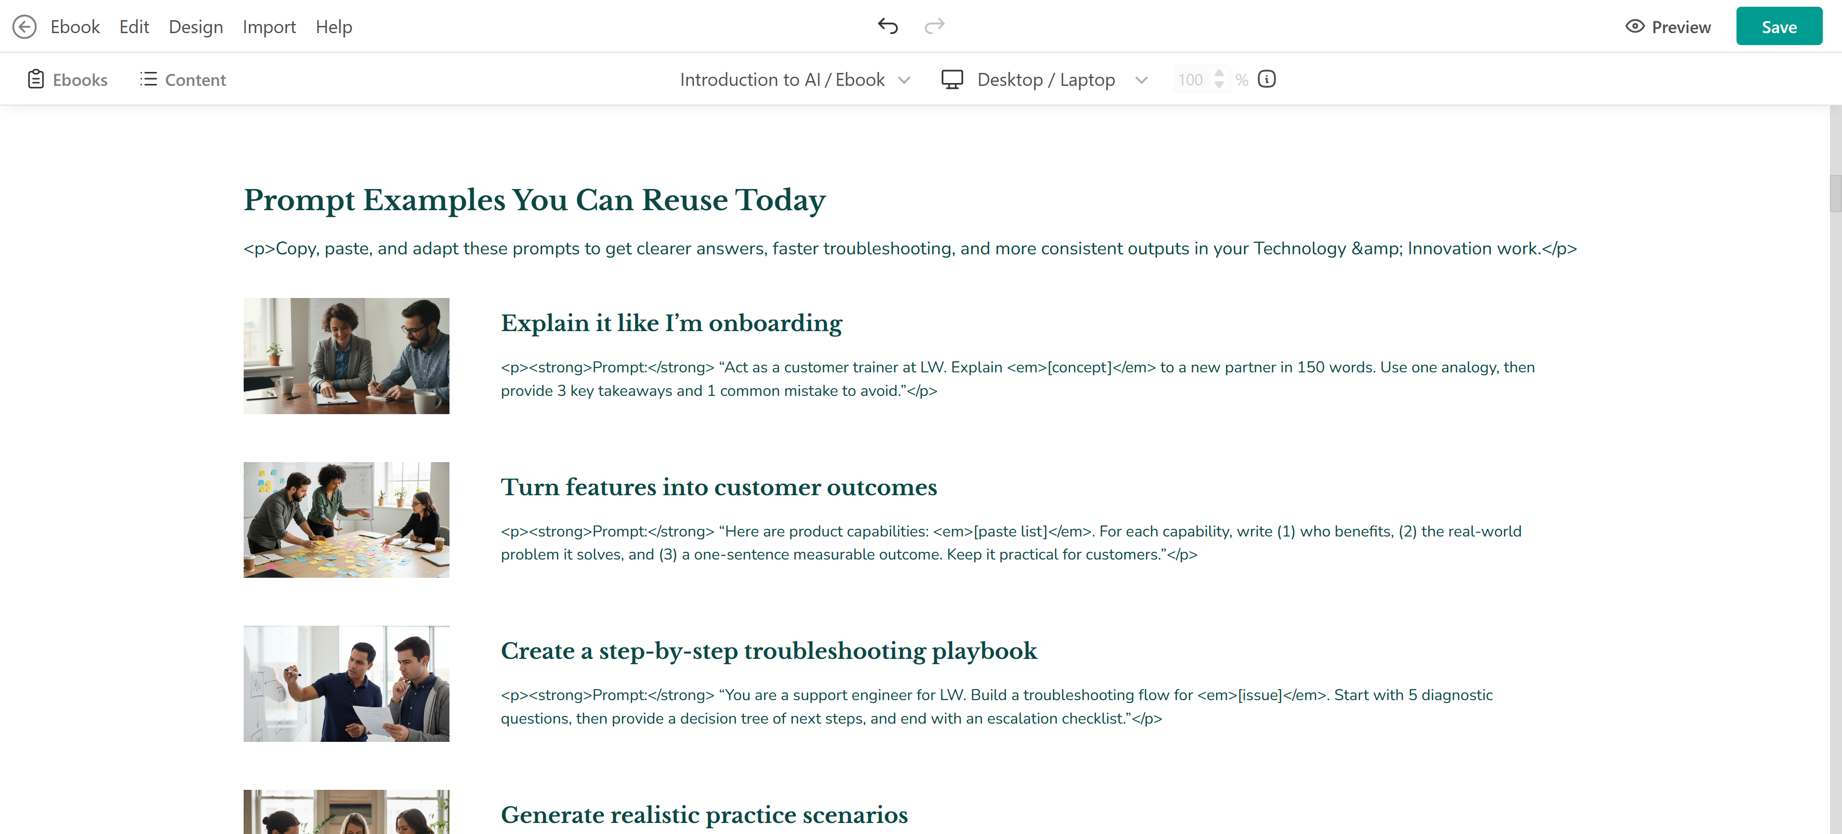Open the Import menu
The width and height of the screenshot is (1842, 834).
(x=269, y=26)
